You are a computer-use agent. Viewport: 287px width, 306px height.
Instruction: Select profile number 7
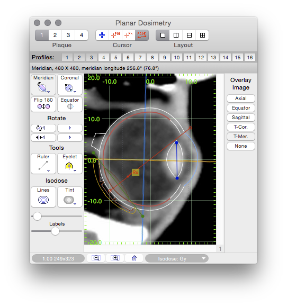tap(140, 58)
